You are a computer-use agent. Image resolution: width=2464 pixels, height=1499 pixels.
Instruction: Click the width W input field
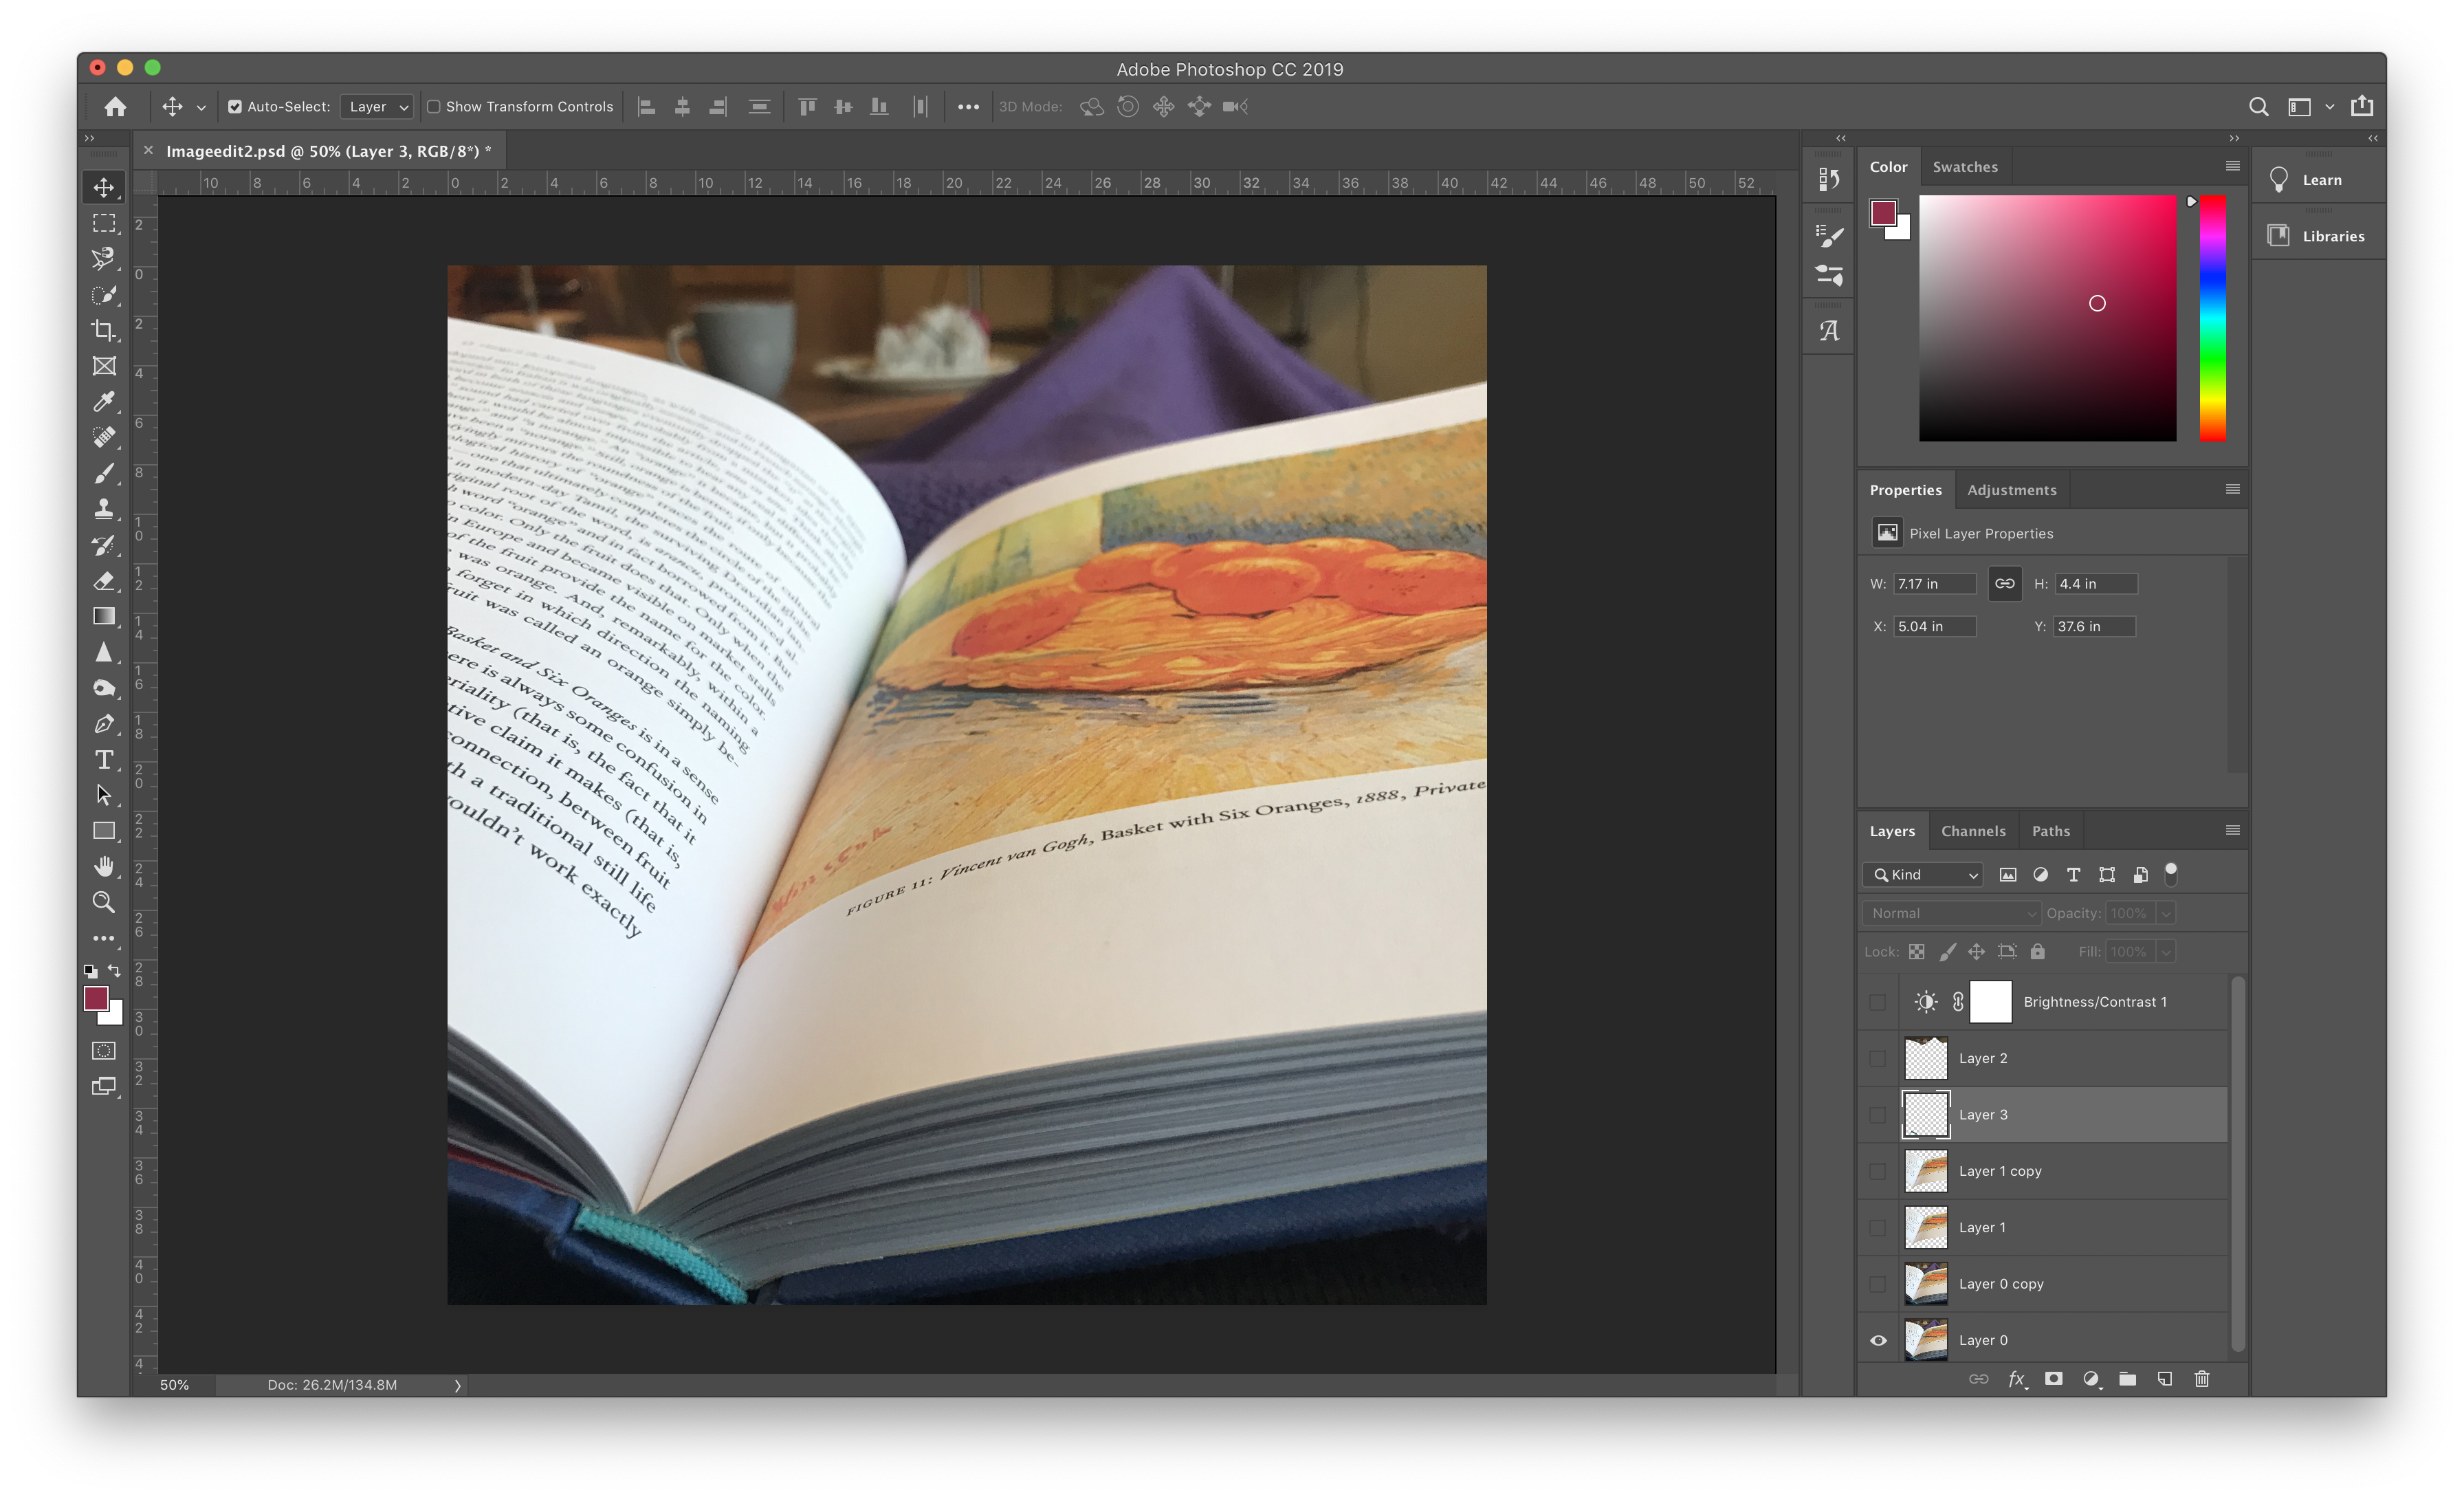[1934, 584]
